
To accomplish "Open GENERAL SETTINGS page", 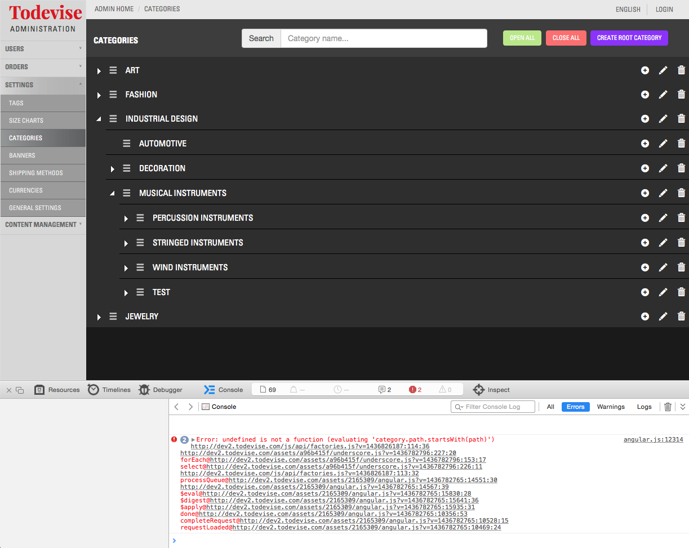I will pyautogui.click(x=43, y=208).
